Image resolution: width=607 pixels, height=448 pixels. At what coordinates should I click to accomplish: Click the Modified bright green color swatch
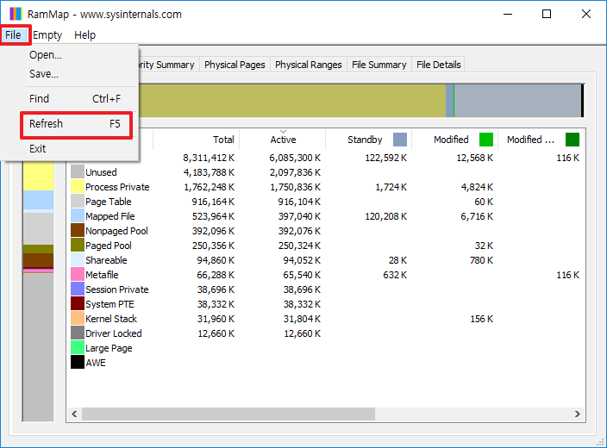click(486, 140)
